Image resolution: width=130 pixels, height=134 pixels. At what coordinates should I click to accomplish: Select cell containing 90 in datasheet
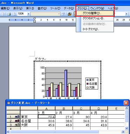(x=81, y=117)
